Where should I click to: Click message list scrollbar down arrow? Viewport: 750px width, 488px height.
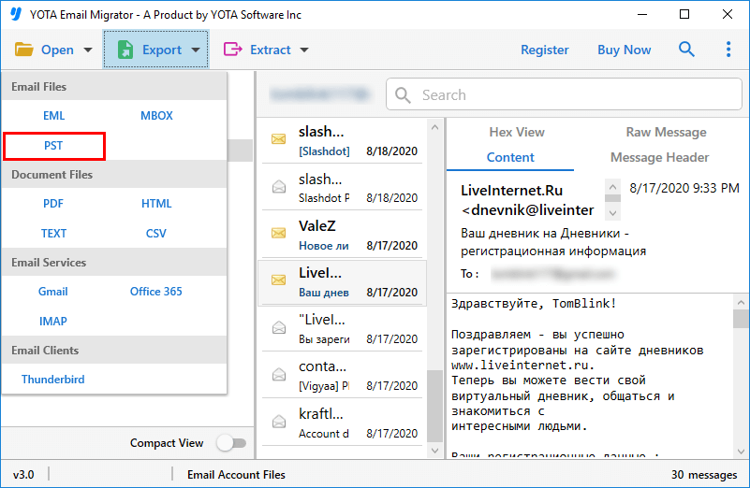(434, 451)
